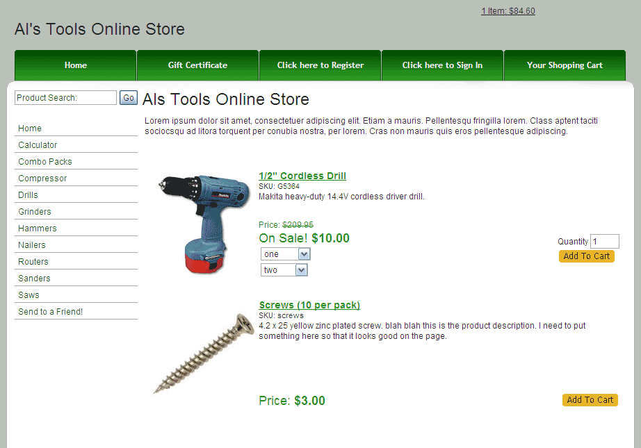This screenshot has height=448, width=641.
Task: Add the screws pack to cart
Action: point(590,400)
